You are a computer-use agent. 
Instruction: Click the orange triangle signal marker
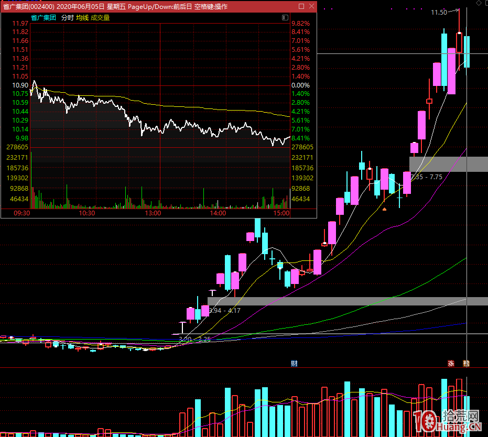384,209
